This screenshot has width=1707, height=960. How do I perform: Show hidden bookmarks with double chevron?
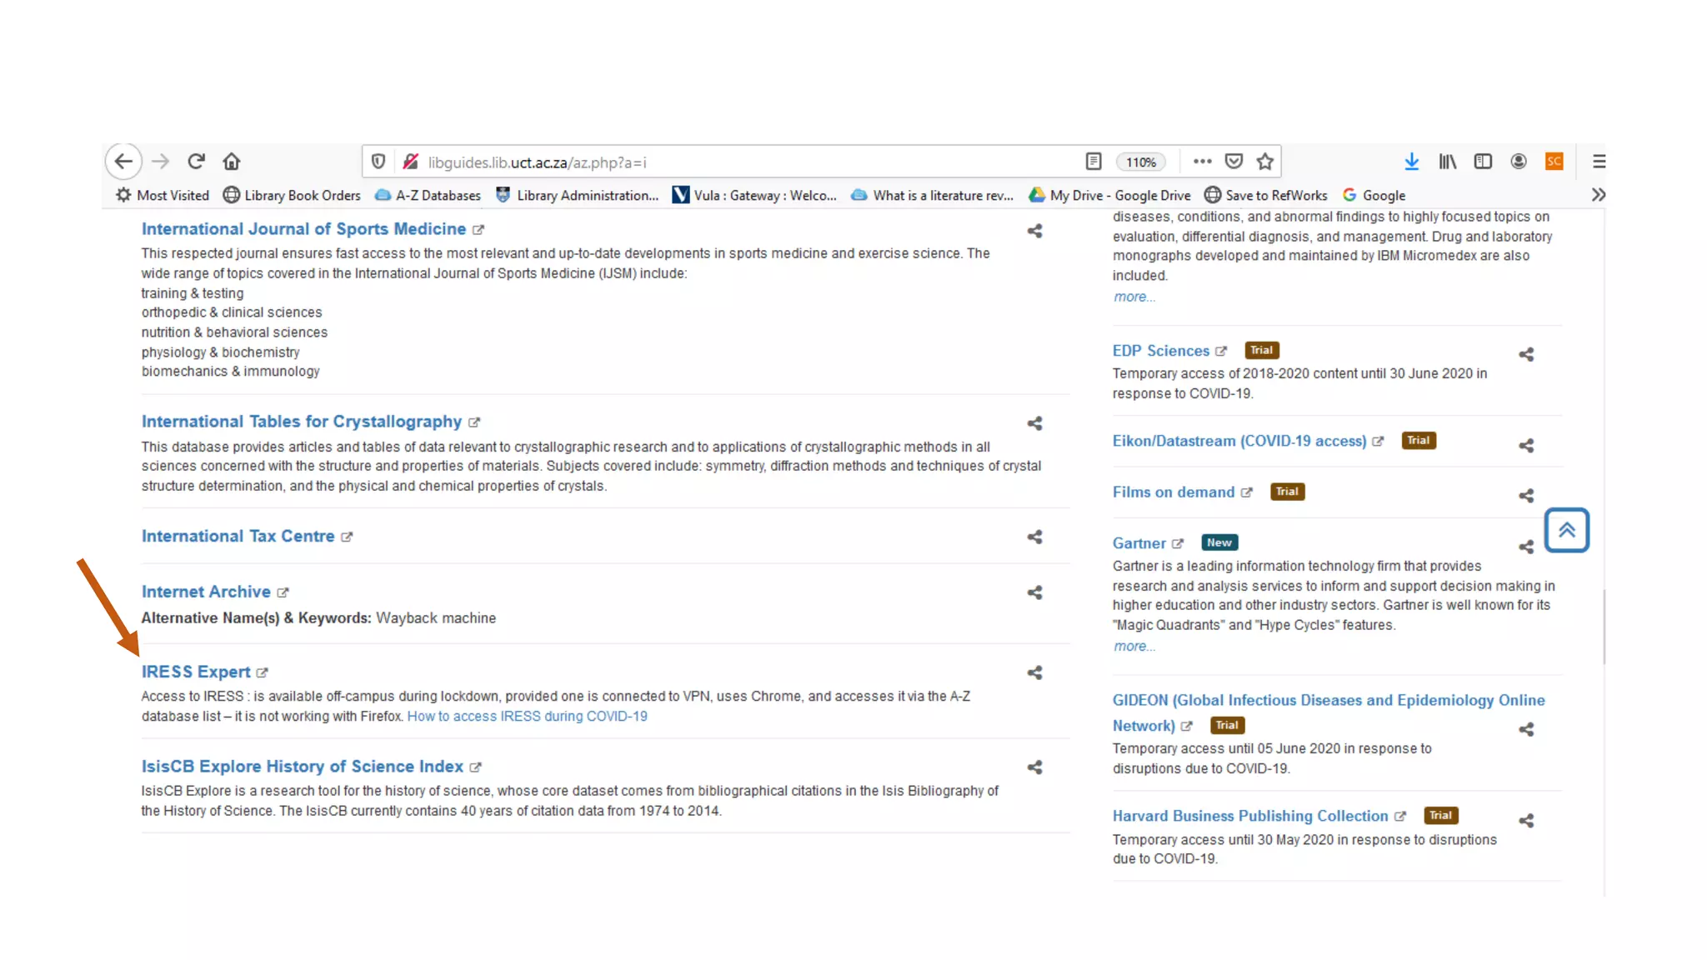[x=1598, y=195]
